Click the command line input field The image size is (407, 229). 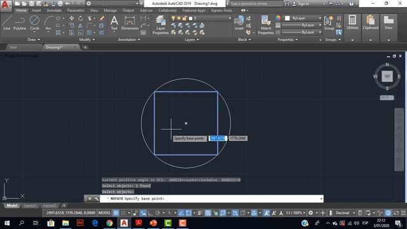pyautogui.click(x=211, y=198)
